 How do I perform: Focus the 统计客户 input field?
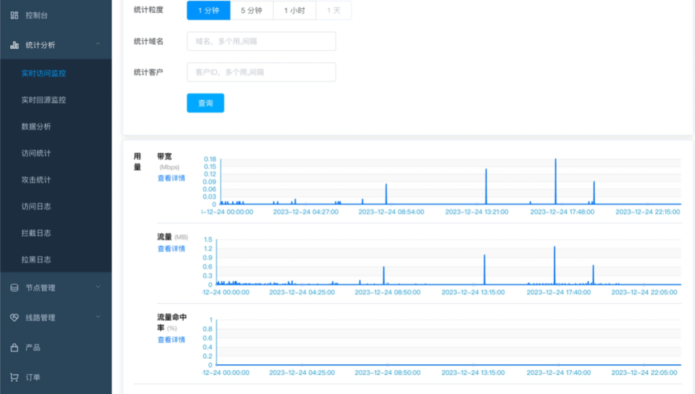tap(261, 72)
